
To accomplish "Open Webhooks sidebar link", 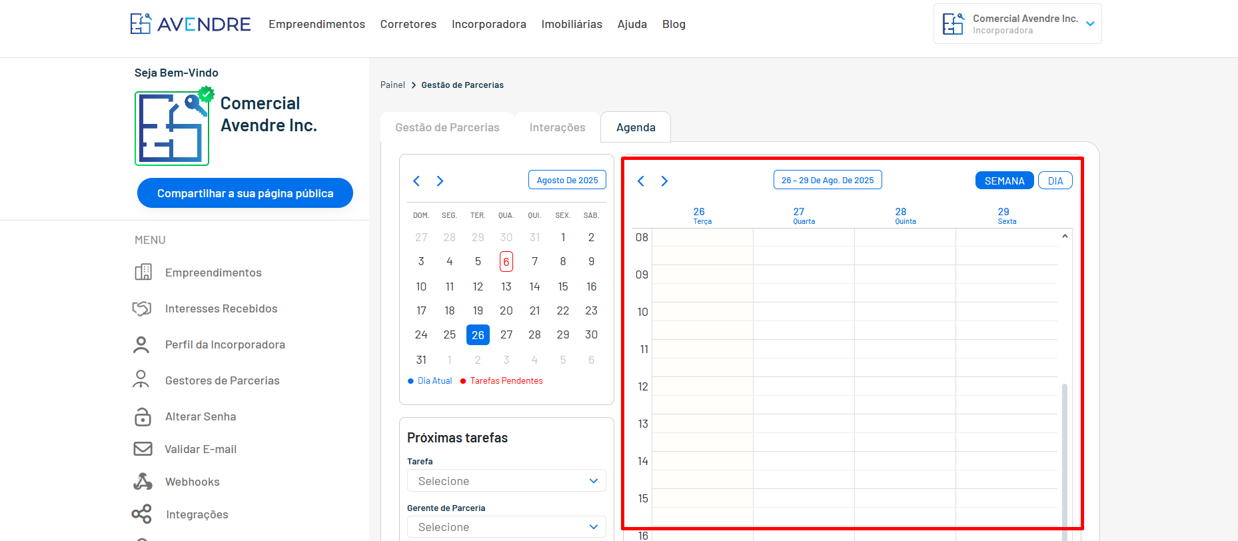I will tap(193, 482).
